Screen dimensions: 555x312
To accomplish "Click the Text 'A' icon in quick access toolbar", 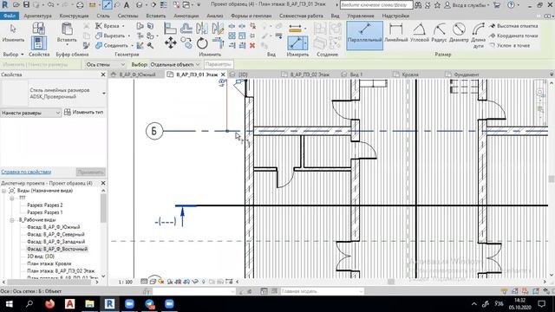I will (x=127, y=5).
